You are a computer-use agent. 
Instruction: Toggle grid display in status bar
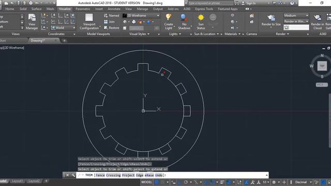pyautogui.click(x=157, y=182)
